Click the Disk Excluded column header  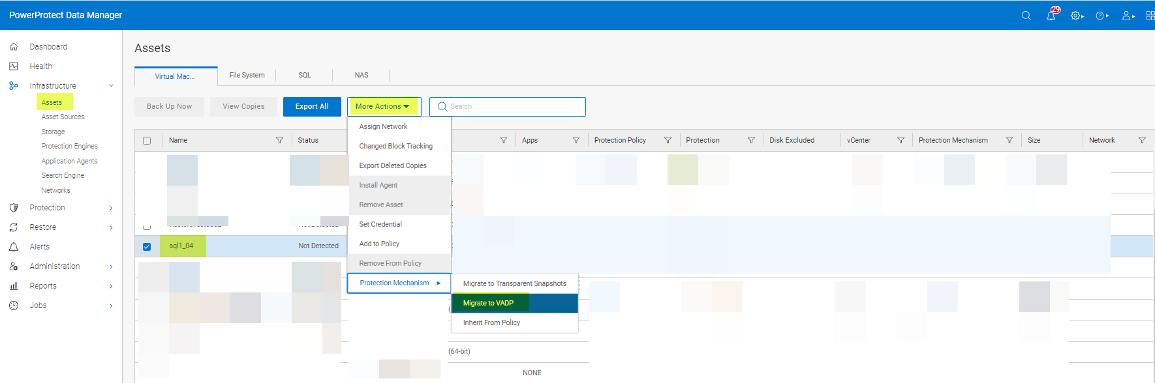(x=792, y=140)
